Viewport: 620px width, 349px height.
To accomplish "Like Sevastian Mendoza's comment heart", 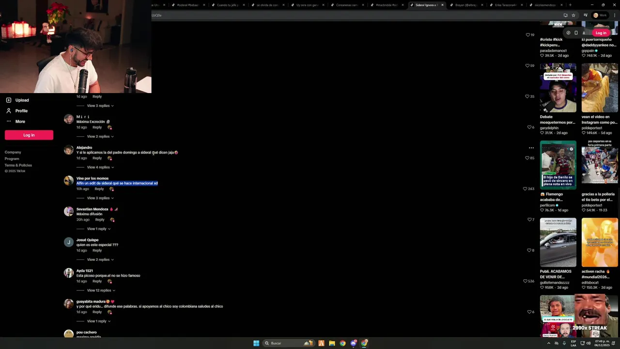I will click(x=529, y=220).
